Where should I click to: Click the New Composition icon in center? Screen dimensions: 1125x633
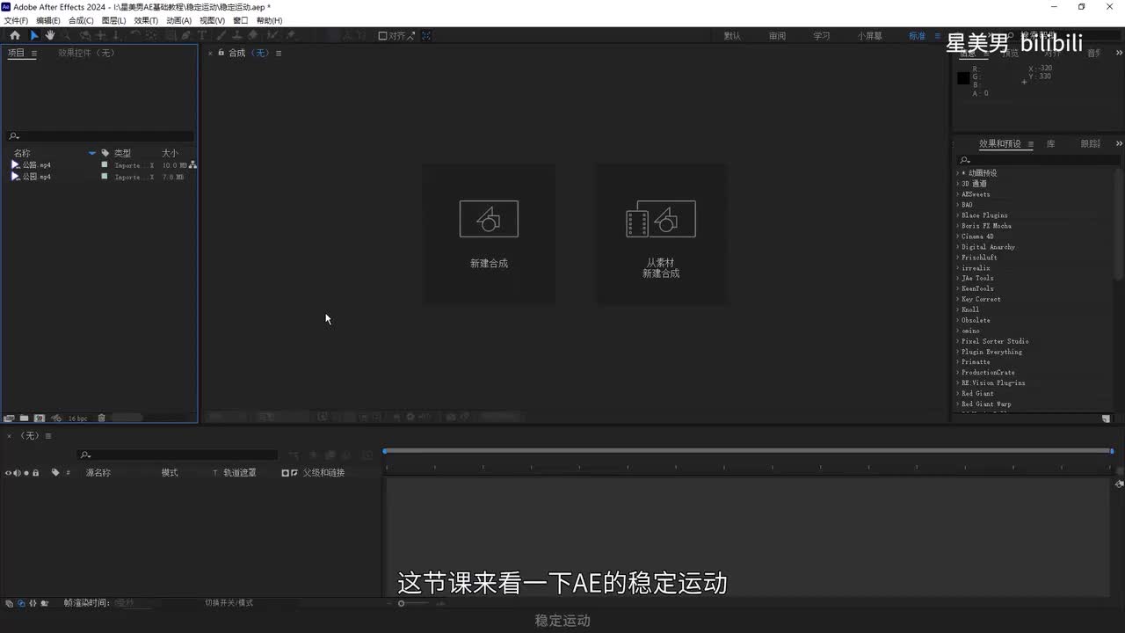(489, 219)
